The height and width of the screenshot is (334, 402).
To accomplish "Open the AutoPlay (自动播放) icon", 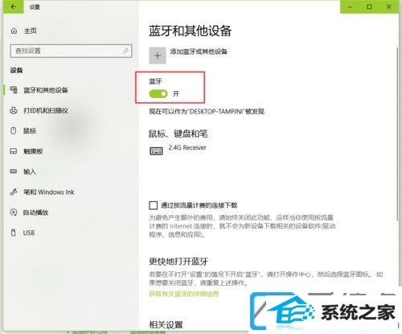I will click(x=14, y=212).
